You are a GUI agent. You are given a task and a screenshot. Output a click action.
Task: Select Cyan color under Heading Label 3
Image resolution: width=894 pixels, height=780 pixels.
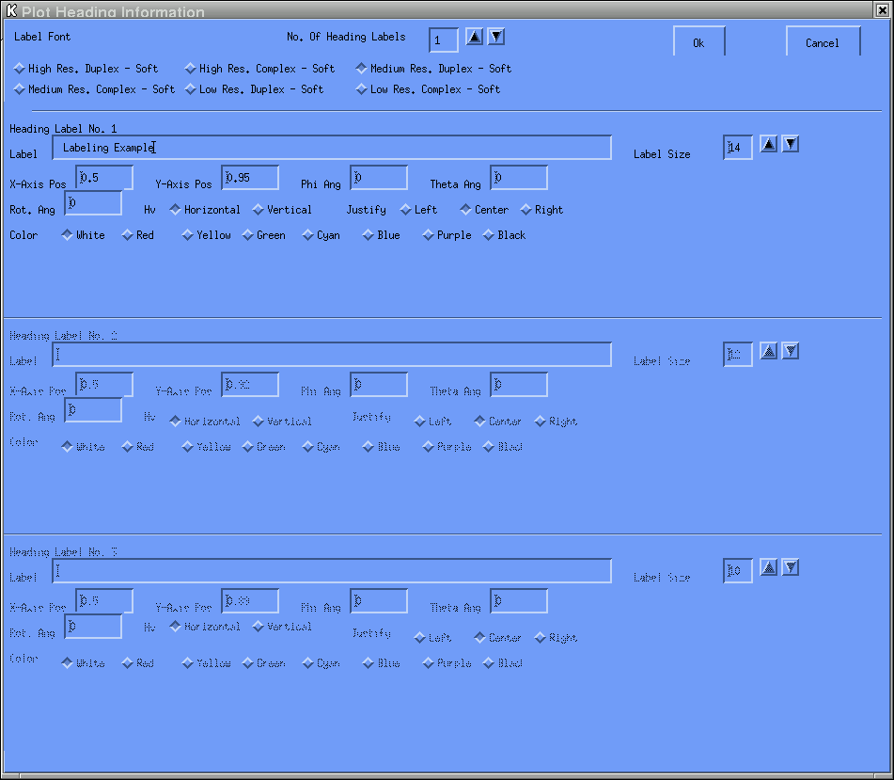(x=321, y=663)
